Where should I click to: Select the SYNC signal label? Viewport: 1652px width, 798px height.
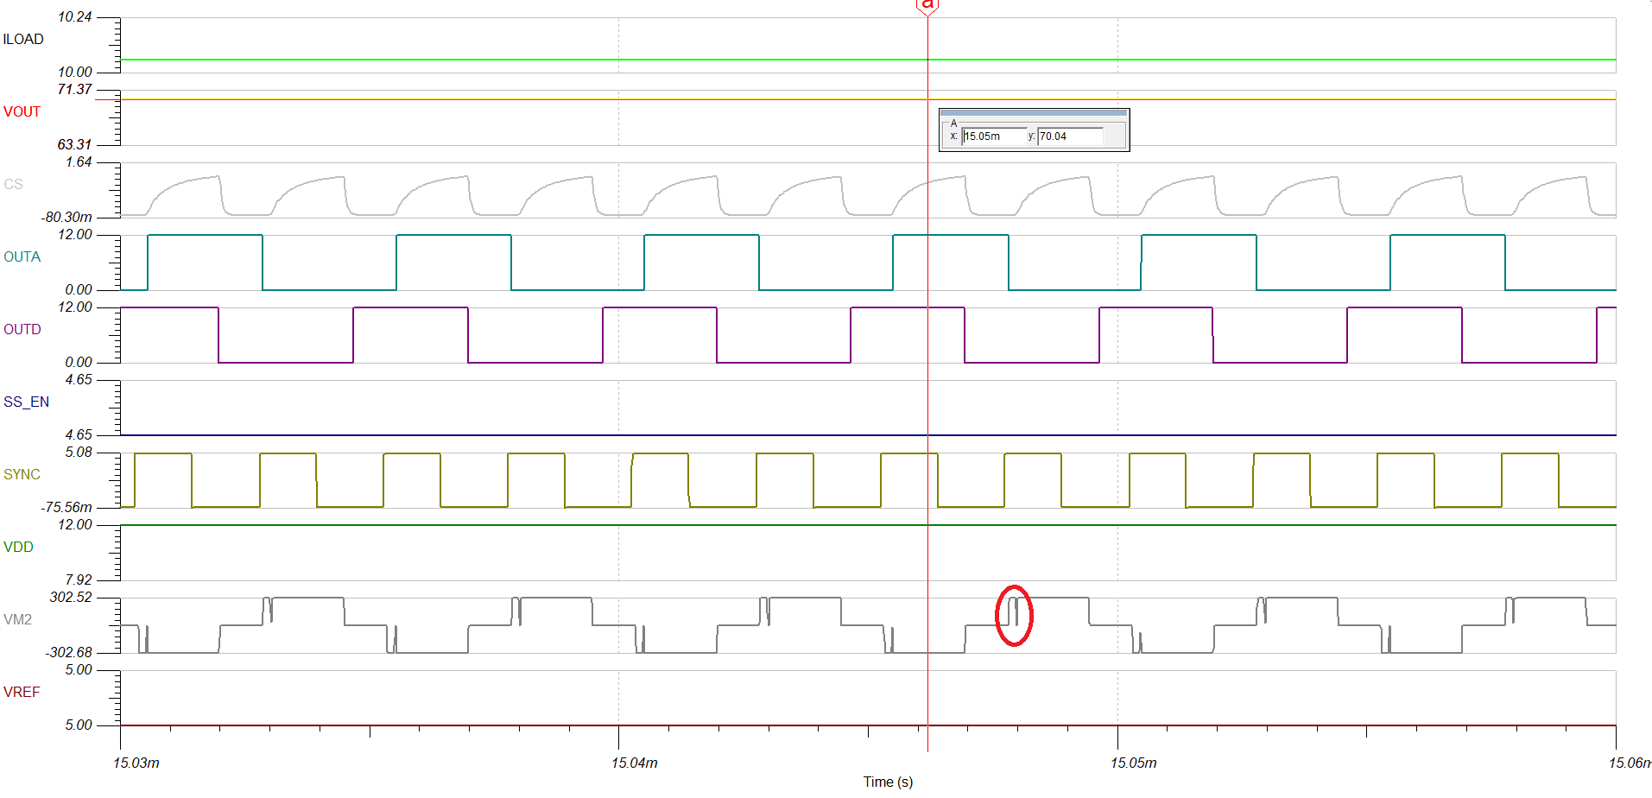[x=22, y=475]
